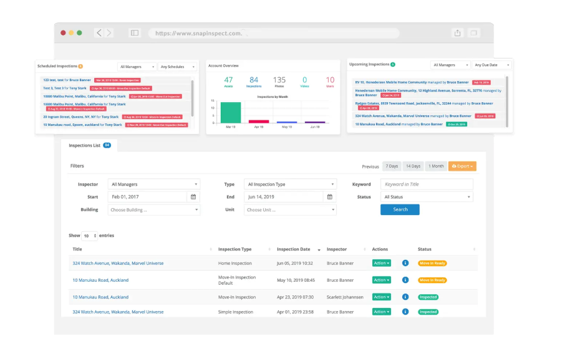Click info icon for Simple Inspection row
The height and width of the screenshot is (359, 565).
[405, 312]
